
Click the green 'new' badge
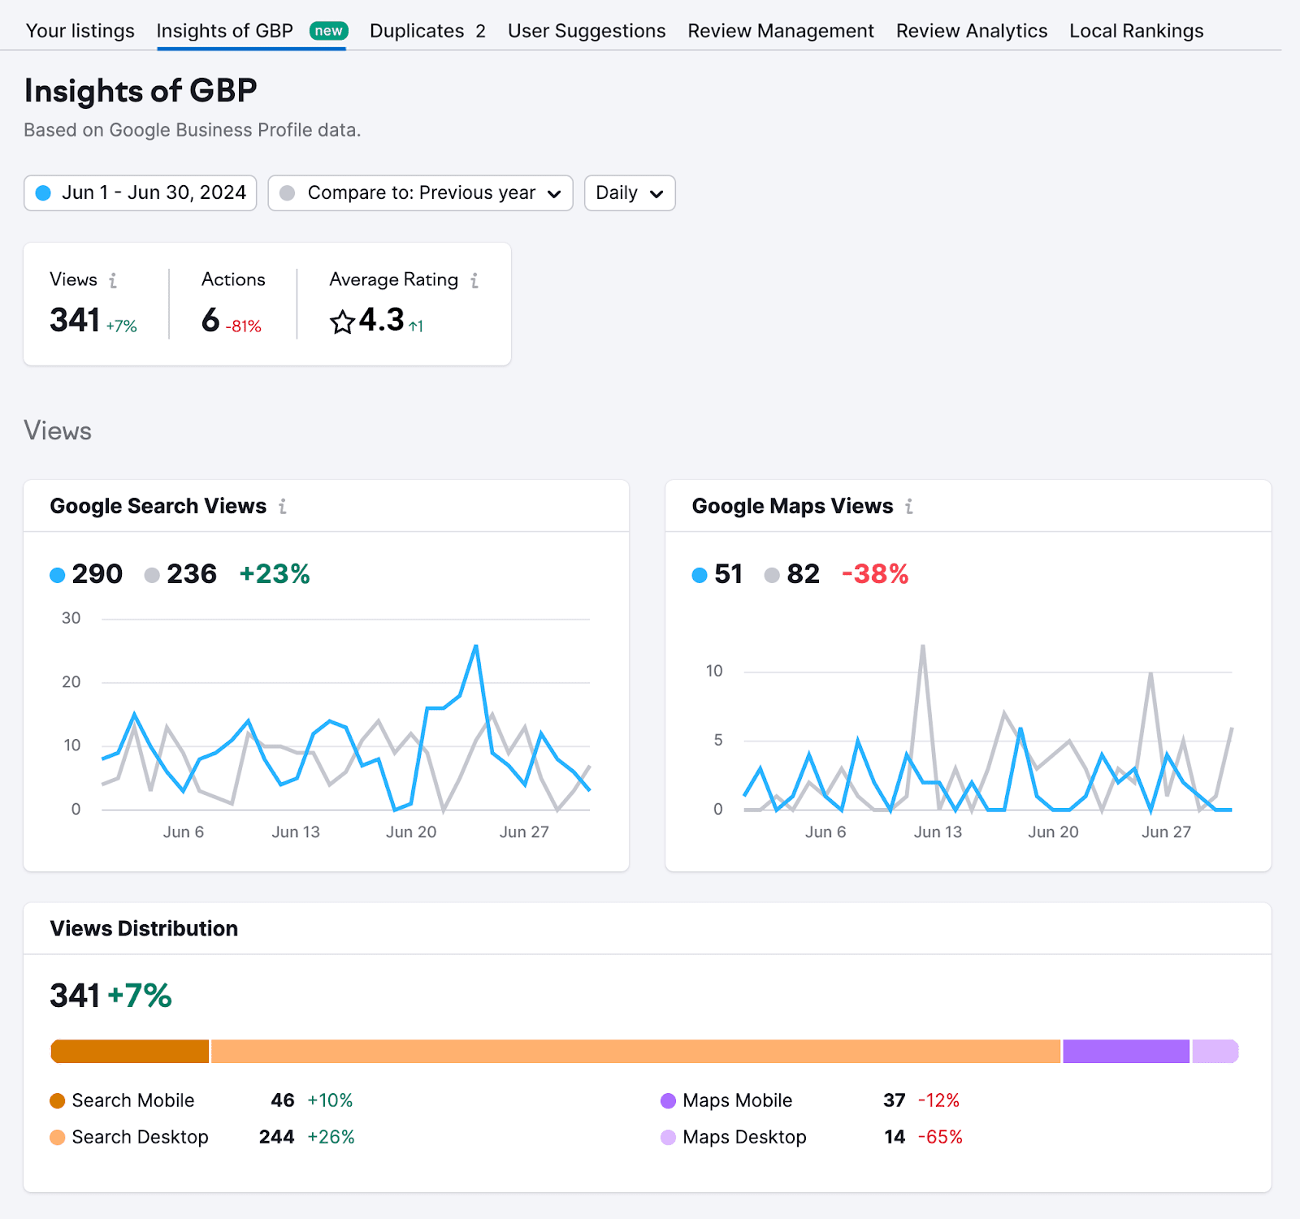[x=329, y=31]
